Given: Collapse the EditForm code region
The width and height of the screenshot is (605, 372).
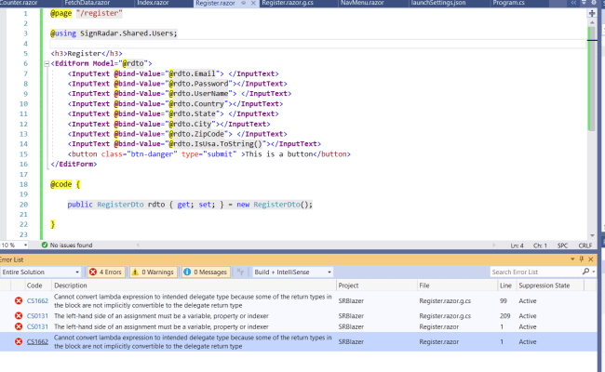Looking at the screenshot, I should pos(47,63).
